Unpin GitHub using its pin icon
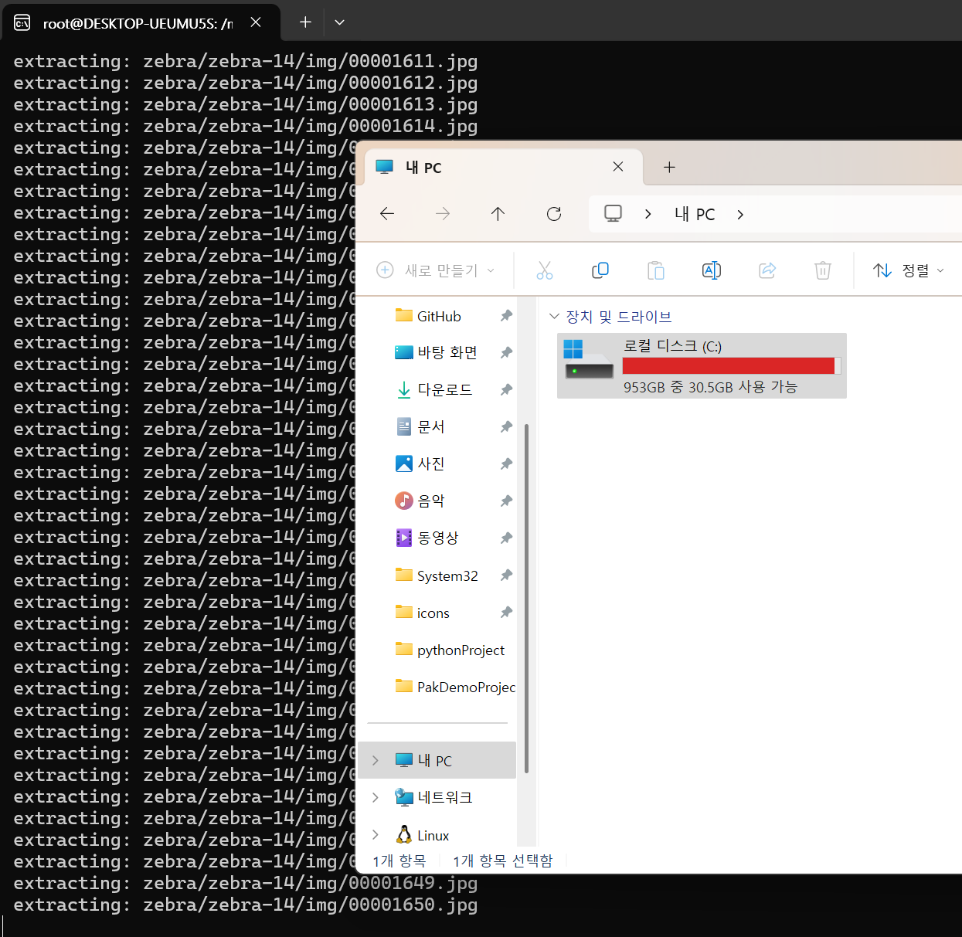 506,316
